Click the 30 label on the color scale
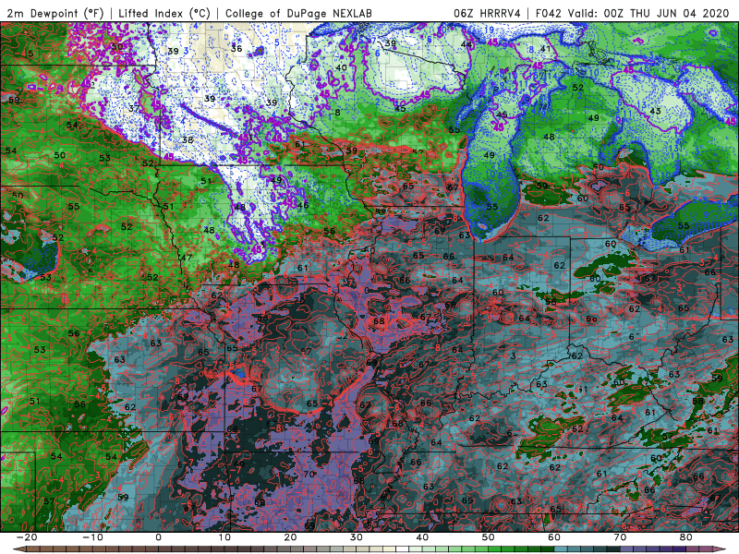The height and width of the screenshot is (554, 739). tap(357, 537)
